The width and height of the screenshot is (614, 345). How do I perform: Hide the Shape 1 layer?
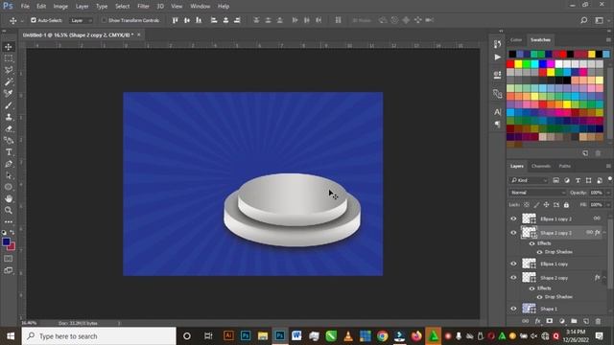[513, 309]
